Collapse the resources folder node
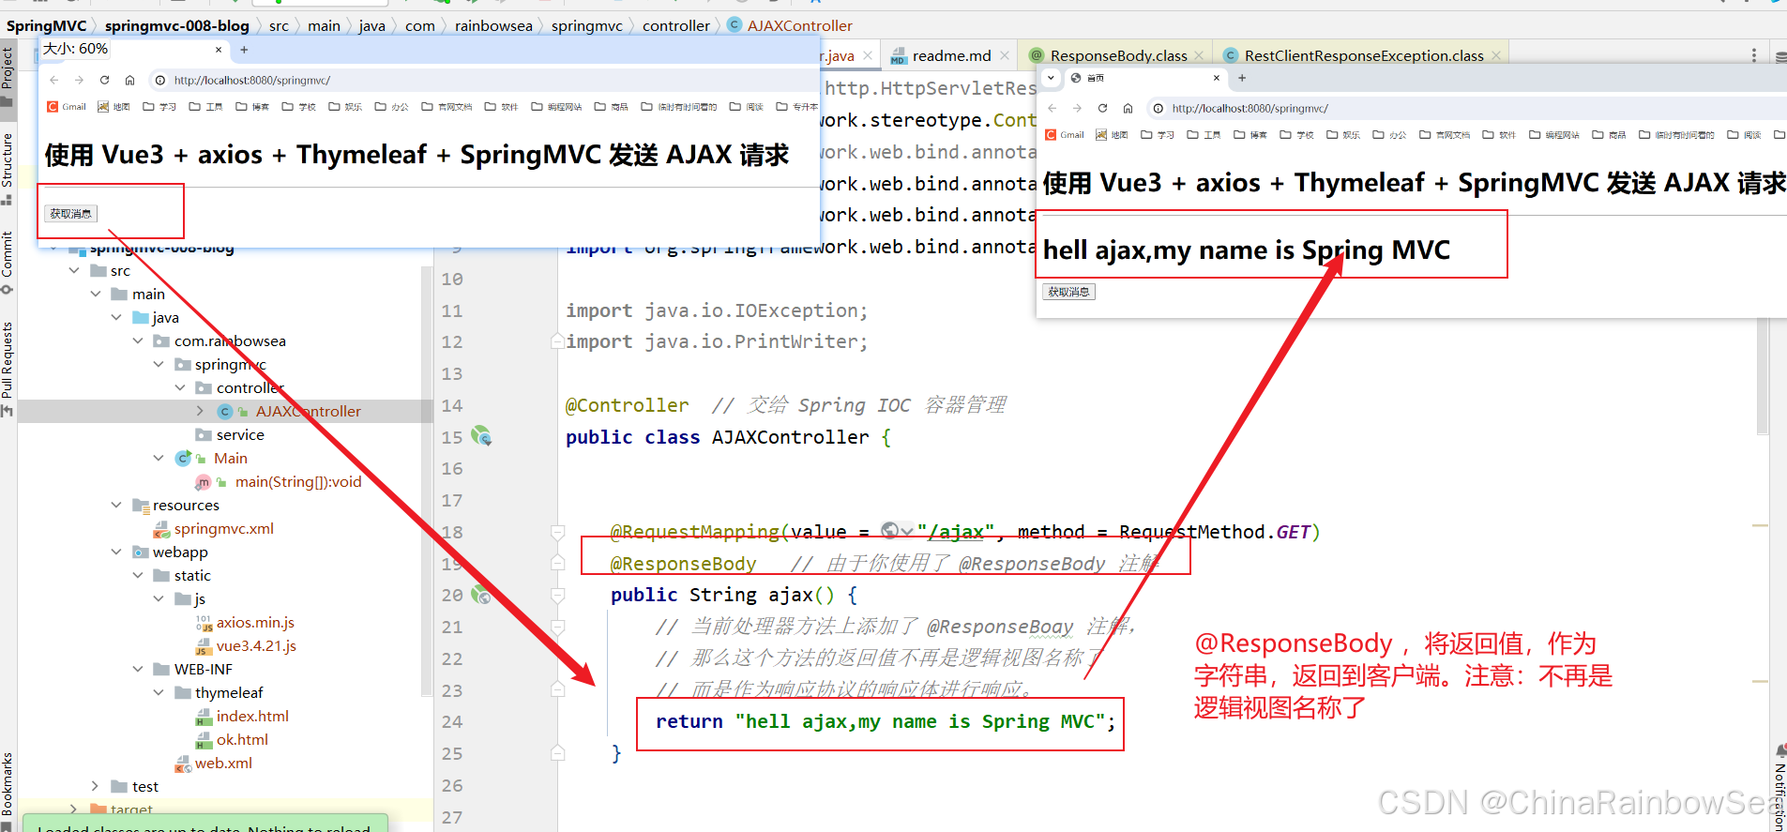 tap(116, 505)
